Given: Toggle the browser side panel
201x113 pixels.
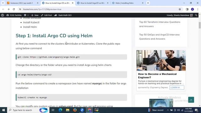Looking at the screenshot, I should [187, 9].
